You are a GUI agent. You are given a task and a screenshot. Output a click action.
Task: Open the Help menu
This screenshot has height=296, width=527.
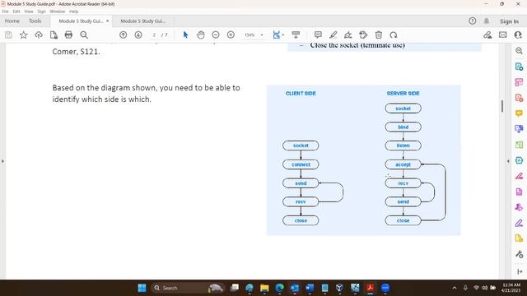(x=73, y=12)
